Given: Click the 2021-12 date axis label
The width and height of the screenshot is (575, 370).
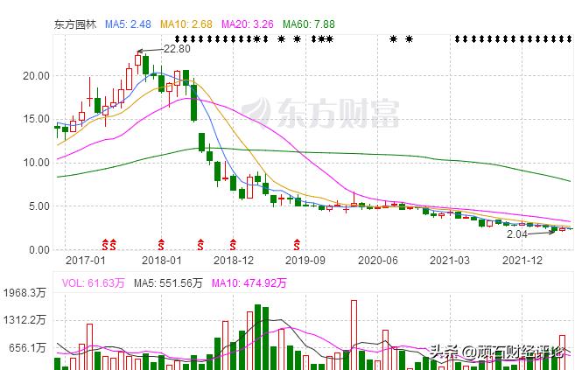Looking at the screenshot, I should click(x=522, y=261).
